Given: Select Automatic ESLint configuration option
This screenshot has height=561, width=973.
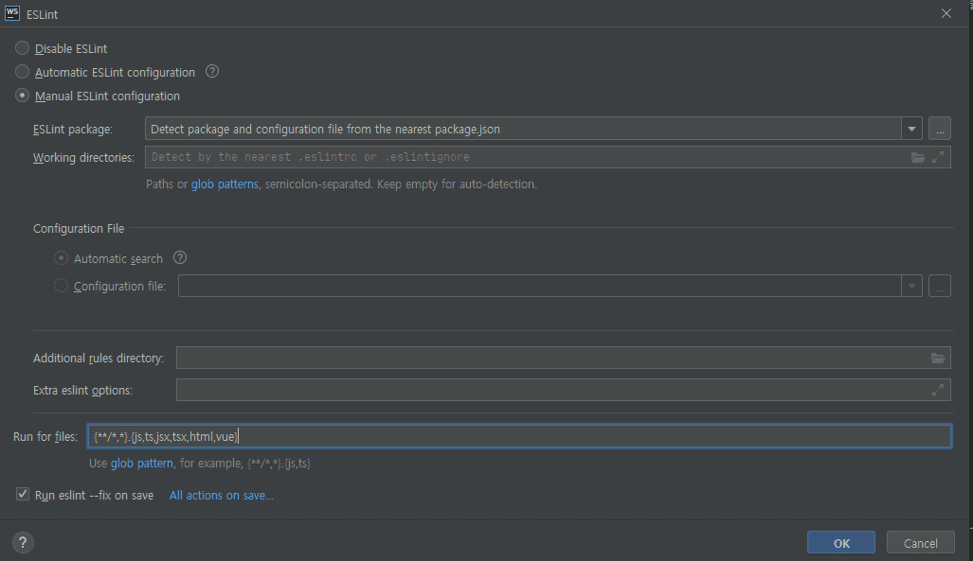Looking at the screenshot, I should [x=23, y=72].
